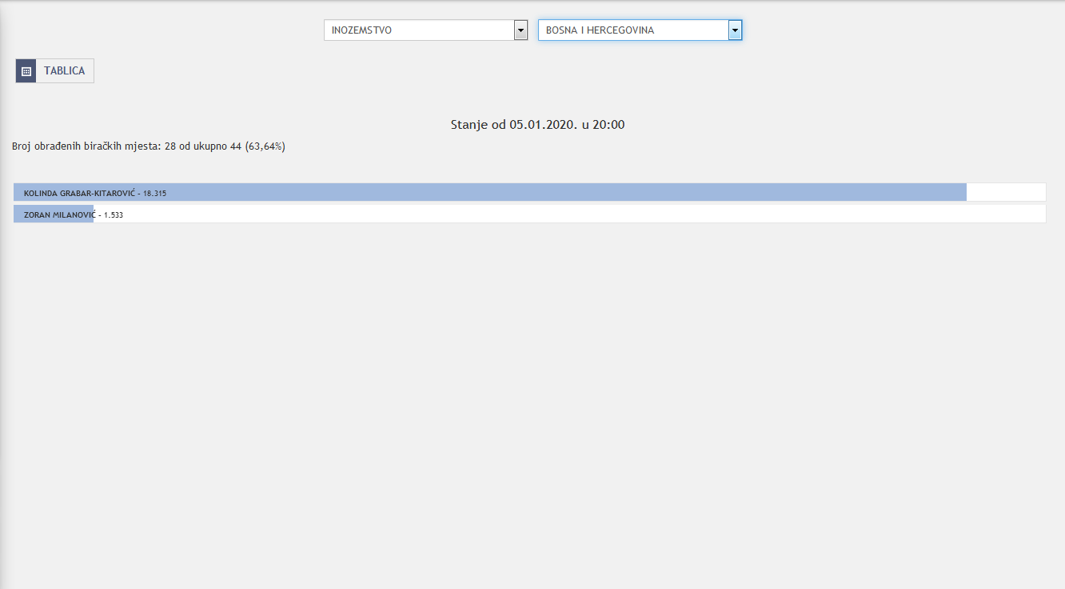Click the filled blue part of Kolinda's bar
This screenshot has height=589, width=1065.
pos(560,193)
